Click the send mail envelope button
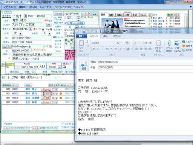Screen dimensions: 193x145 [x=84, y=65]
